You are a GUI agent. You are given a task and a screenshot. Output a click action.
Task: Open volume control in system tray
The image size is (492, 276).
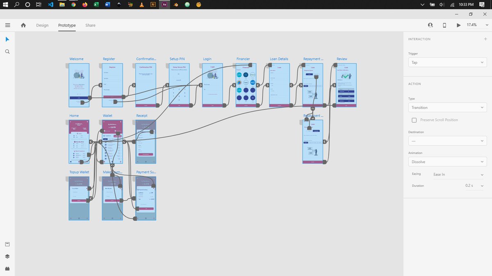(442, 4)
